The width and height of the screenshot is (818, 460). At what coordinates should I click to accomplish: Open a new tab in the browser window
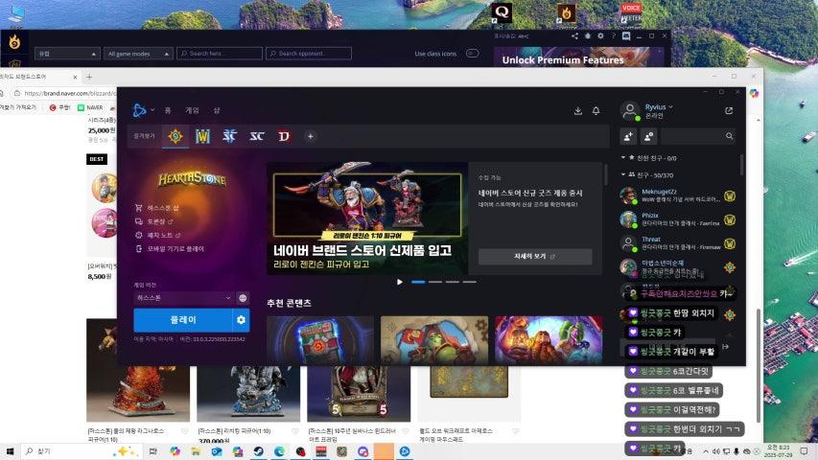point(89,78)
